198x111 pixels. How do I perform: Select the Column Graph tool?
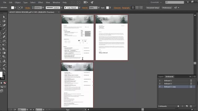4,61
